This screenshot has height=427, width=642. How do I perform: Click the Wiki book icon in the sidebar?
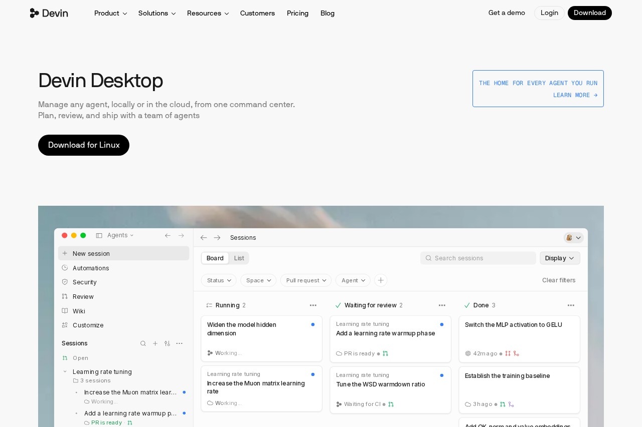65,311
